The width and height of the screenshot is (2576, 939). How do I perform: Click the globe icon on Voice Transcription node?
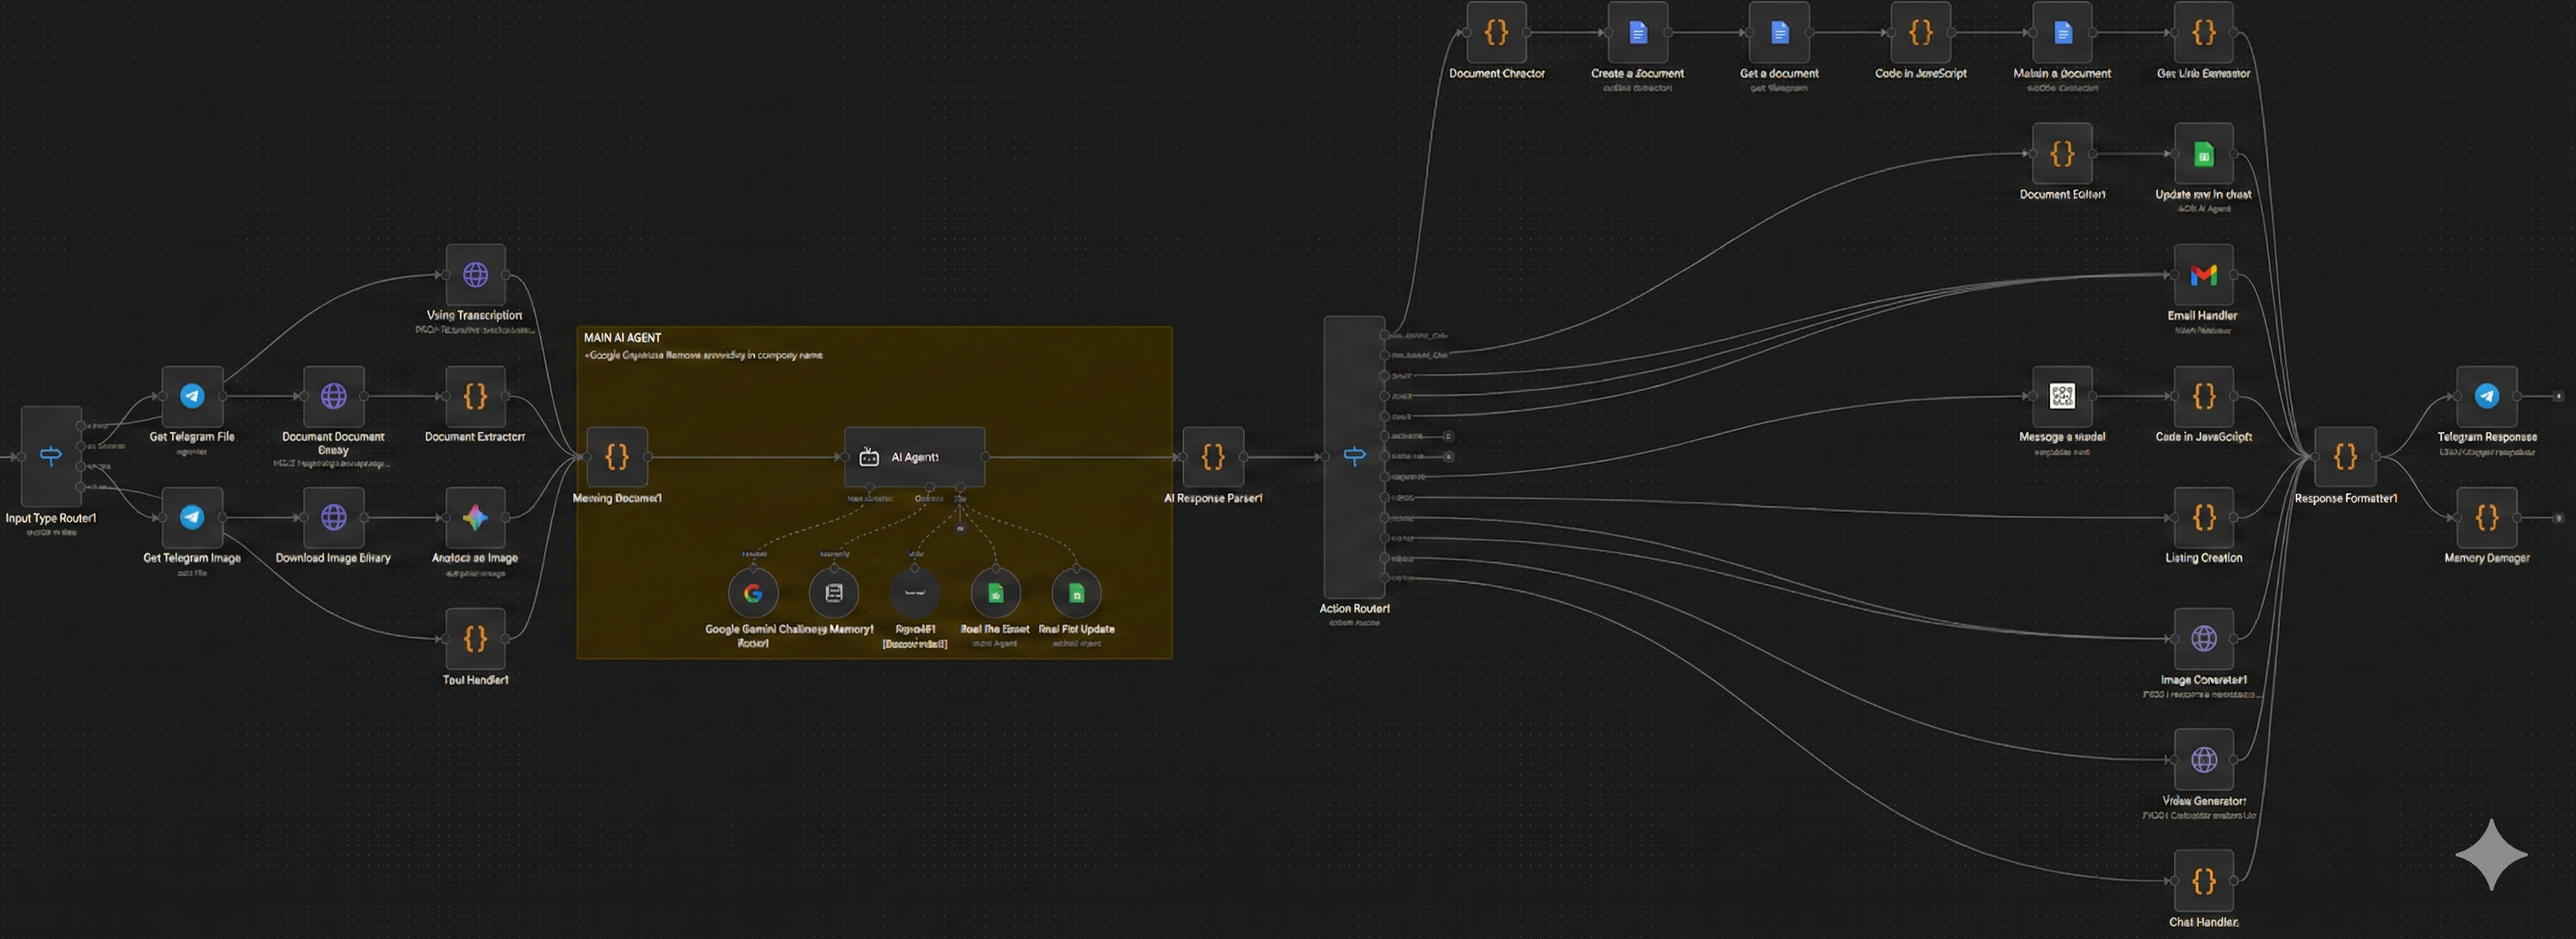(x=476, y=273)
